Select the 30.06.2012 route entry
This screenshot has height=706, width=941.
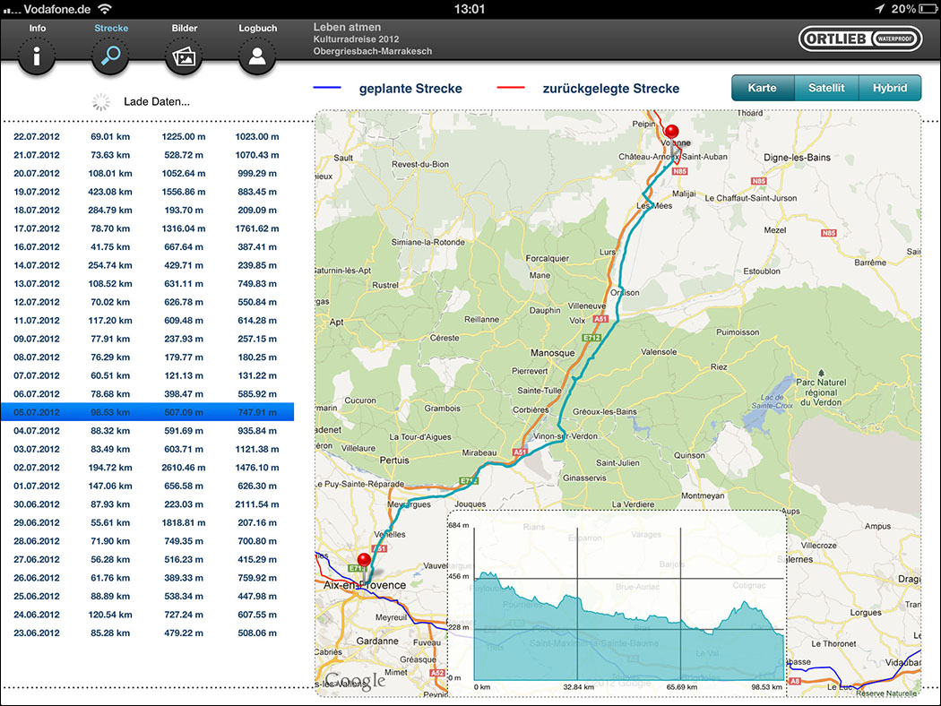(147, 504)
